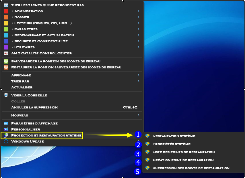Screen dimensions: 245x178
Task: Click the Lecteurs (Disques, CD, USB...) label
Action: (x=43, y=23)
